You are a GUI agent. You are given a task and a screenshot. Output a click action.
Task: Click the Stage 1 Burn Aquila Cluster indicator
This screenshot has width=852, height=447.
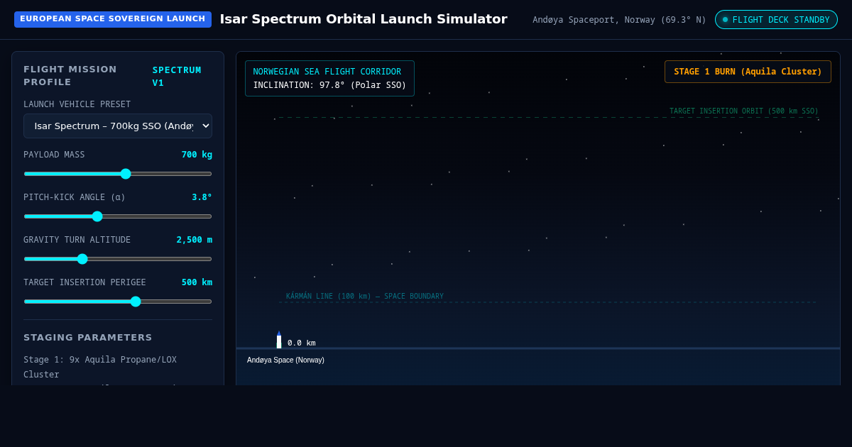pyautogui.click(x=748, y=72)
